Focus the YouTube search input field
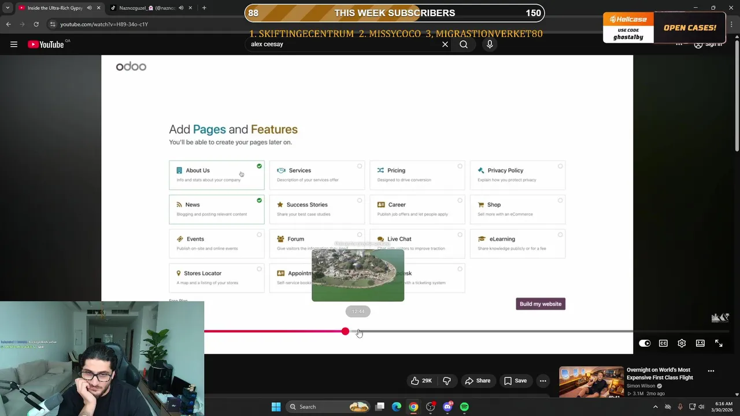This screenshot has height=416, width=740. (343, 44)
